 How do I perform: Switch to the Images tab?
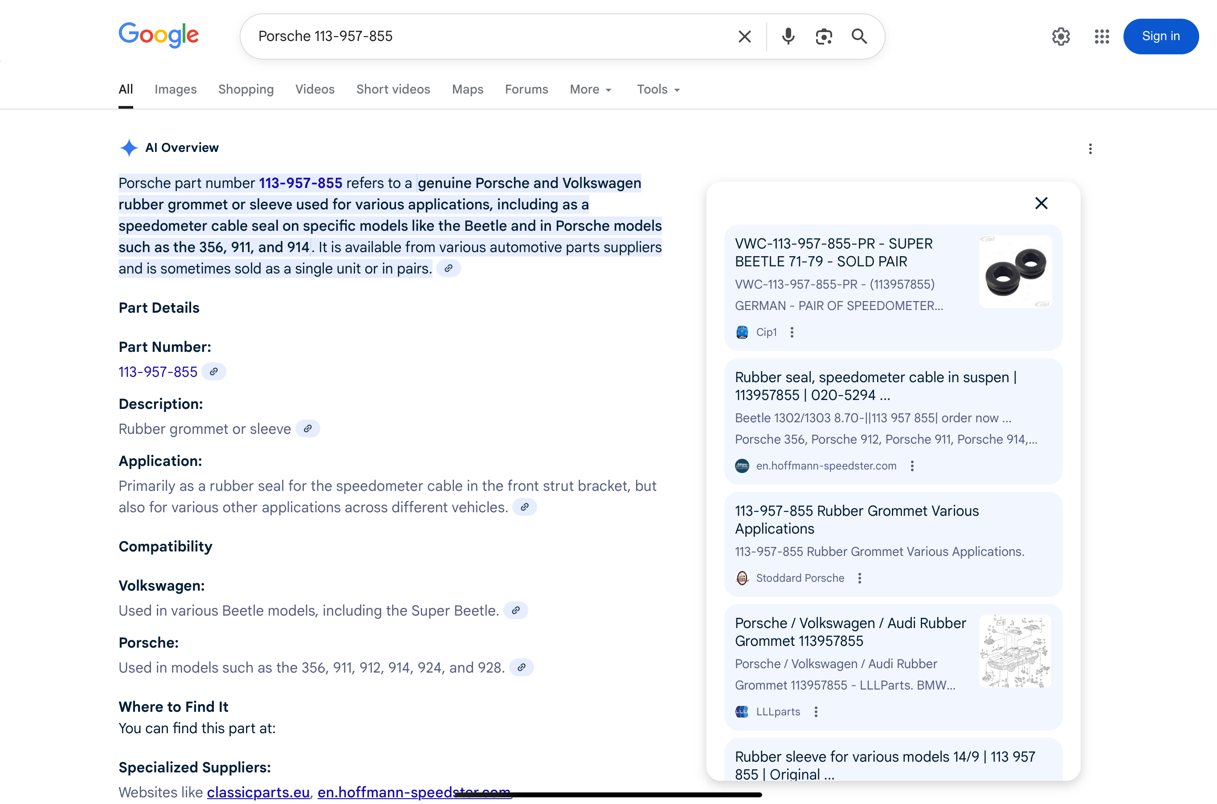click(176, 89)
